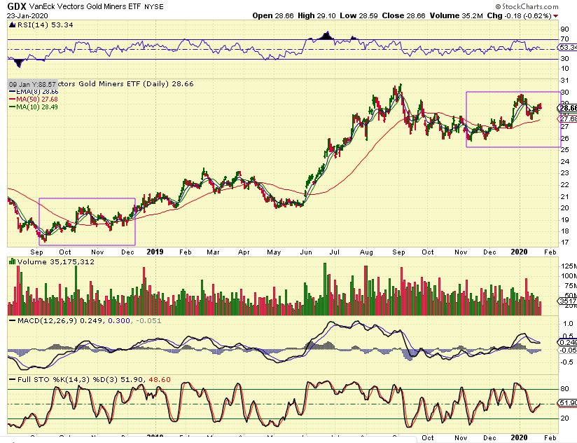Click the 2019 label below the price chart
Viewport: 577px width, 443px height.
click(x=155, y=252)
